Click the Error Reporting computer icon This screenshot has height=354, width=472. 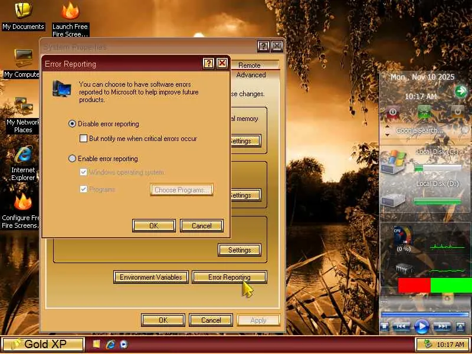pos(62,88)
